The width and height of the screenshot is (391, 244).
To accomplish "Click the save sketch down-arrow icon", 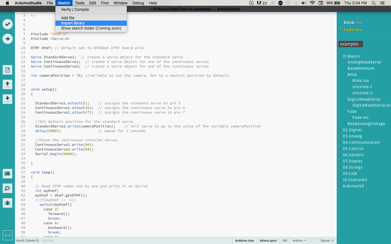I will pos(8,99).
